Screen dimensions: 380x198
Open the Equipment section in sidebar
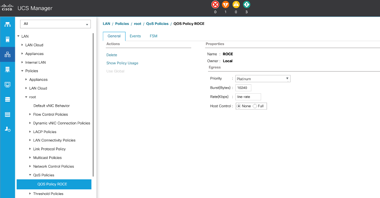tap(8, 25)
